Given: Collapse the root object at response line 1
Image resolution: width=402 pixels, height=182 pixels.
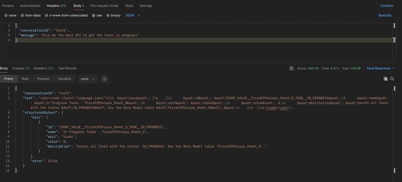Looking at the screenshot, I should pos(16,88).
